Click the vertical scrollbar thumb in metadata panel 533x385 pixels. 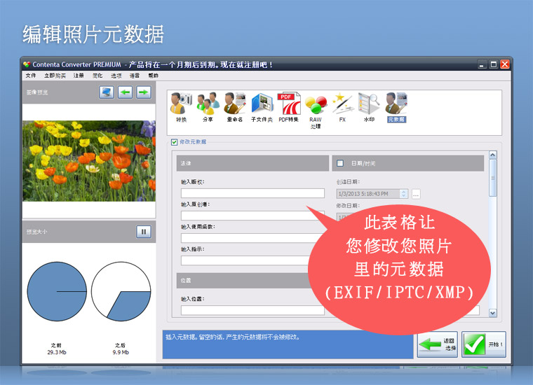(493, 178)
